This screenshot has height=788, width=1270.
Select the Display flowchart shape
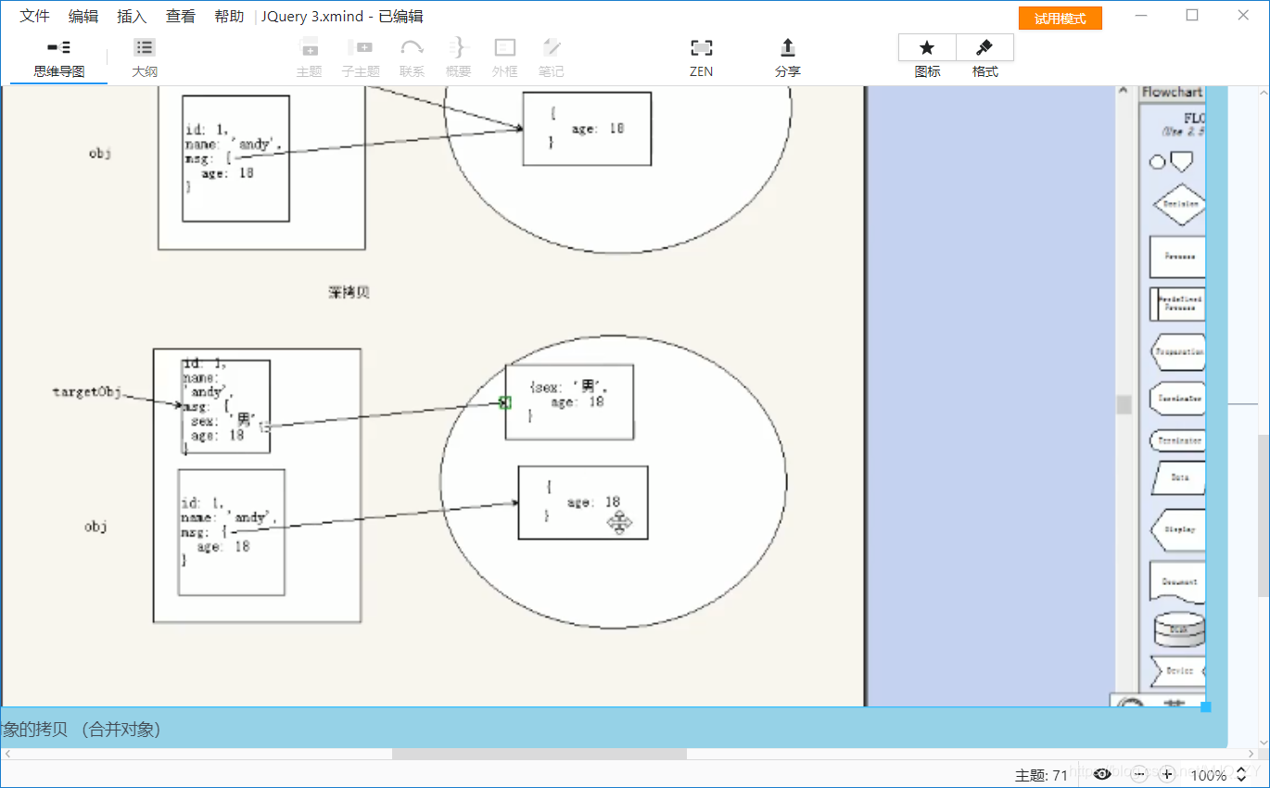1178,529
